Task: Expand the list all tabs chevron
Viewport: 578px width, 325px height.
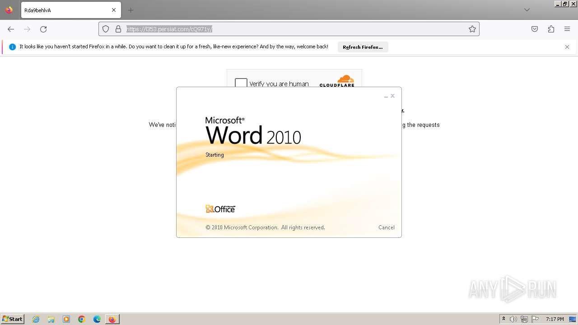Action: click(527, 10)
